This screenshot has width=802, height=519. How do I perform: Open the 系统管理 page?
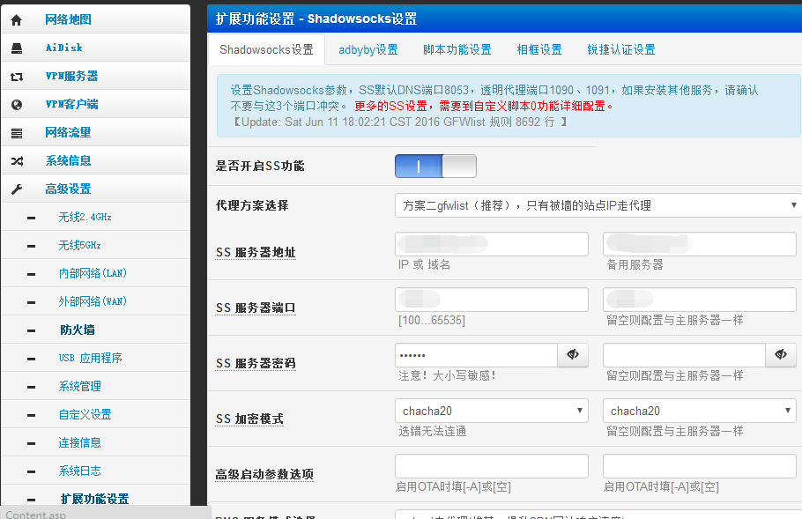click(x=80, y=386)
